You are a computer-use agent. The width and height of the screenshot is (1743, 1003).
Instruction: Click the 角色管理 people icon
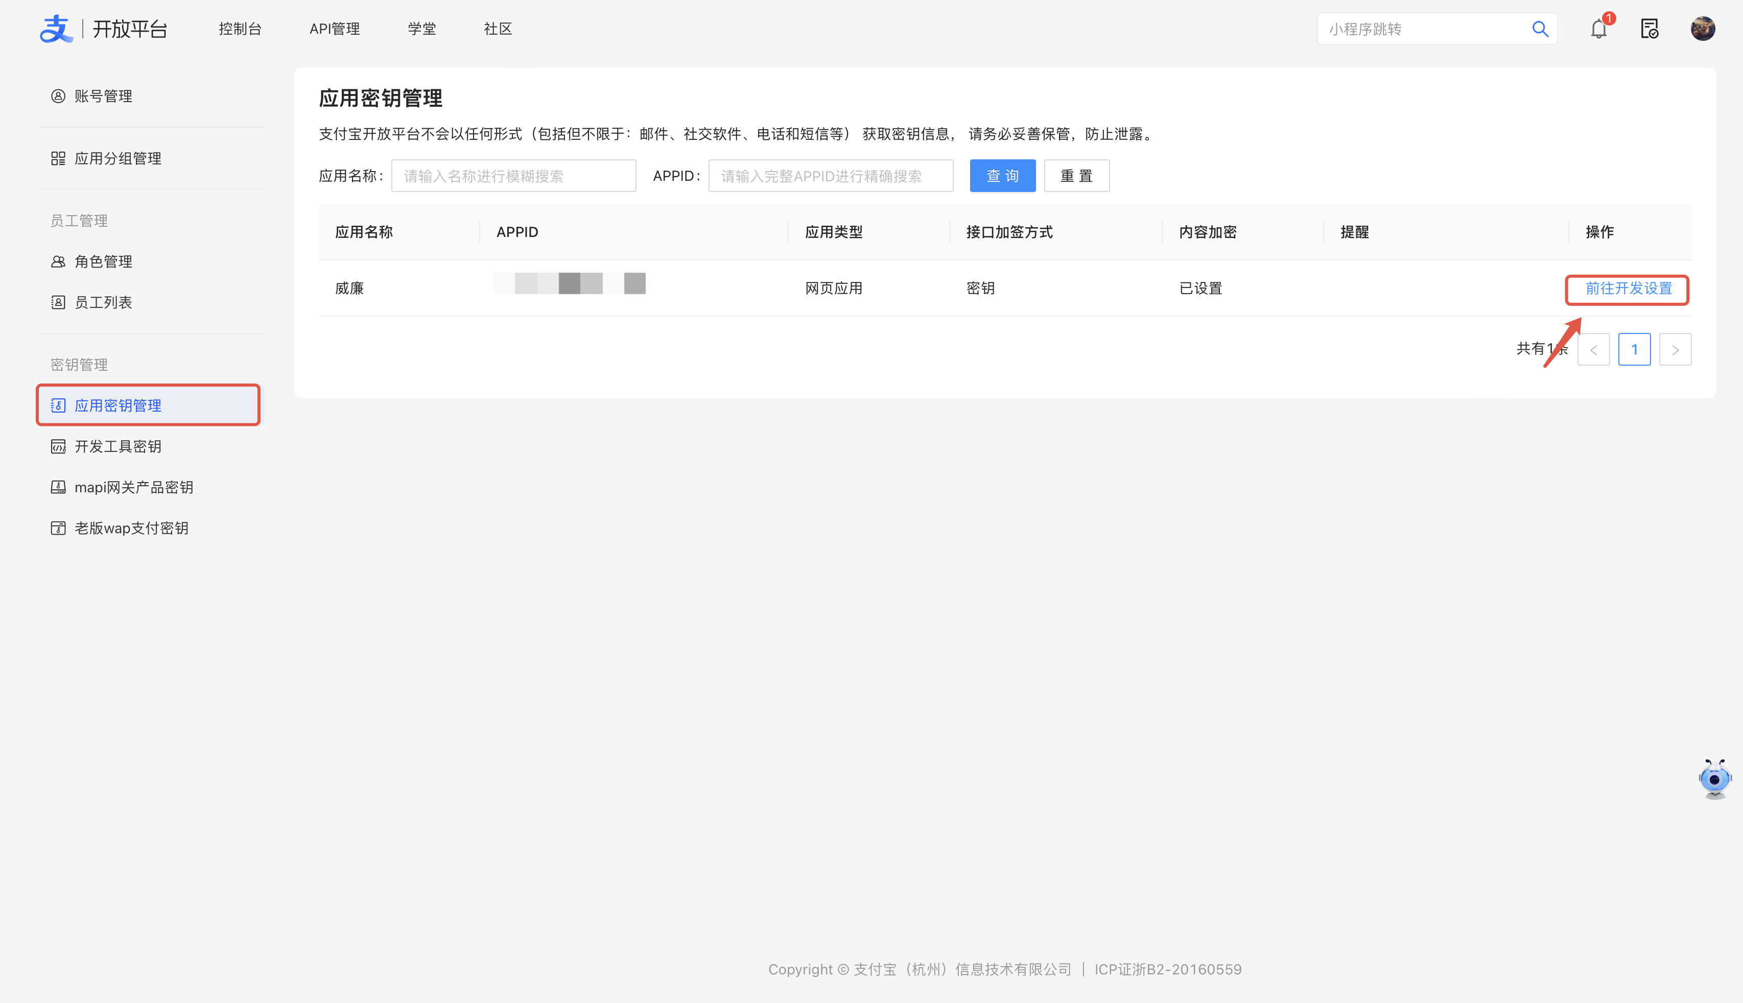click(58, 262)
